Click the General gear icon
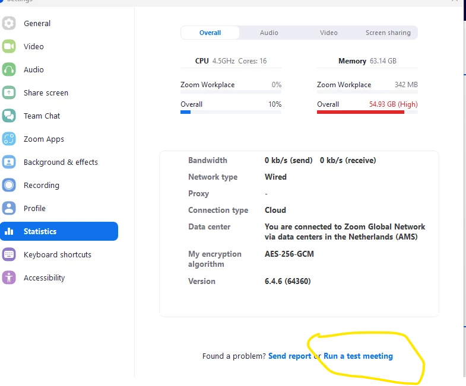Screen dimensions: 466x386 click(9, 23)
